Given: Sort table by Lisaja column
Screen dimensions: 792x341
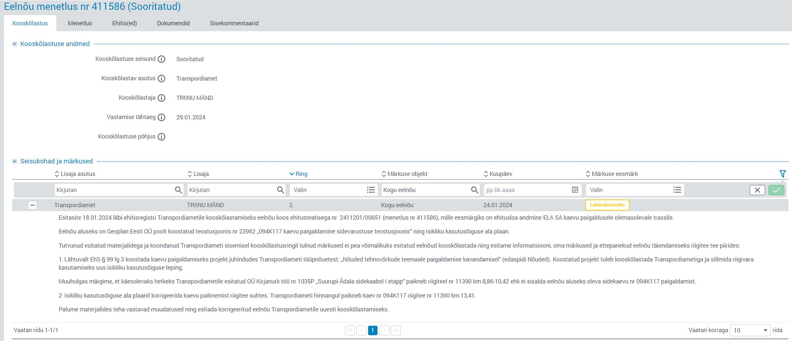Looking at the screenshot, I should [x=198, y=174].
